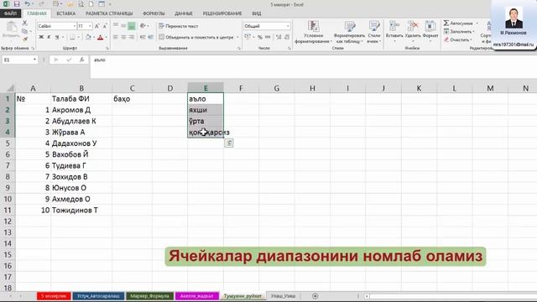Paste from clipboard (Вставить)
Image resolution: width=537 pixels, height=302 pixels.
[x=11, y=29]
